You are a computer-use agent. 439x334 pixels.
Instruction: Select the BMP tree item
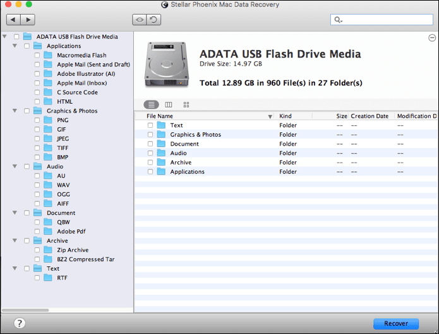[x=63, y=157]
